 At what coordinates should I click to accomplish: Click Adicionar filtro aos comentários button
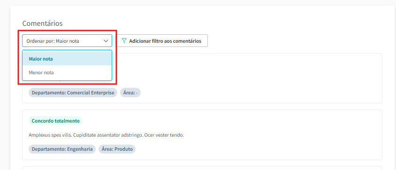(x=162, y=41)
